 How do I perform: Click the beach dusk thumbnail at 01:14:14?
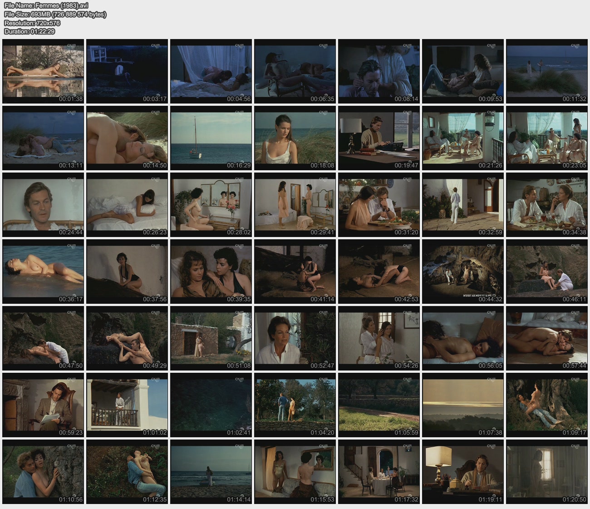click(x=211, y=472)
